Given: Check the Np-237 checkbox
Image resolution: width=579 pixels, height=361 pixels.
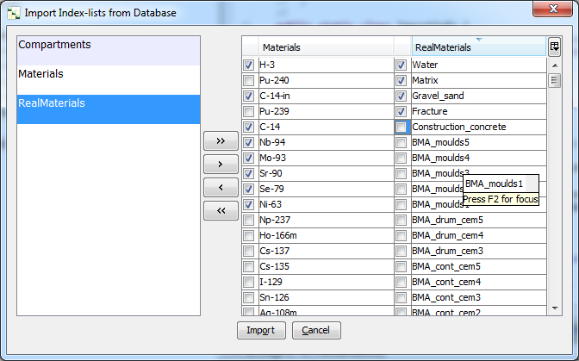Looking at the screenshot, I should [248, 221].
